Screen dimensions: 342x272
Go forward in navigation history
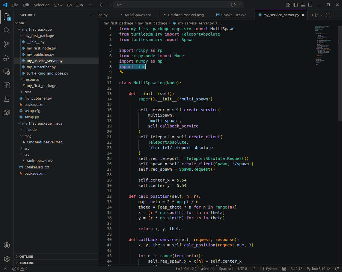coord(109,5)
